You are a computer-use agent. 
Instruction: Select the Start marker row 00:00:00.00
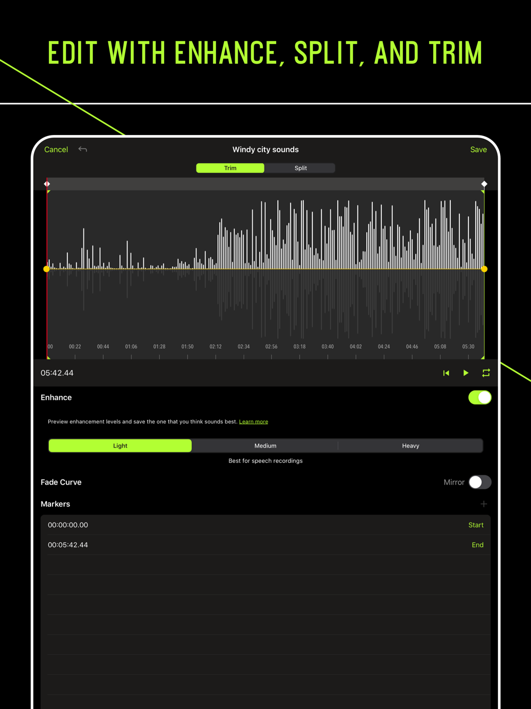(x=265, y=525)
